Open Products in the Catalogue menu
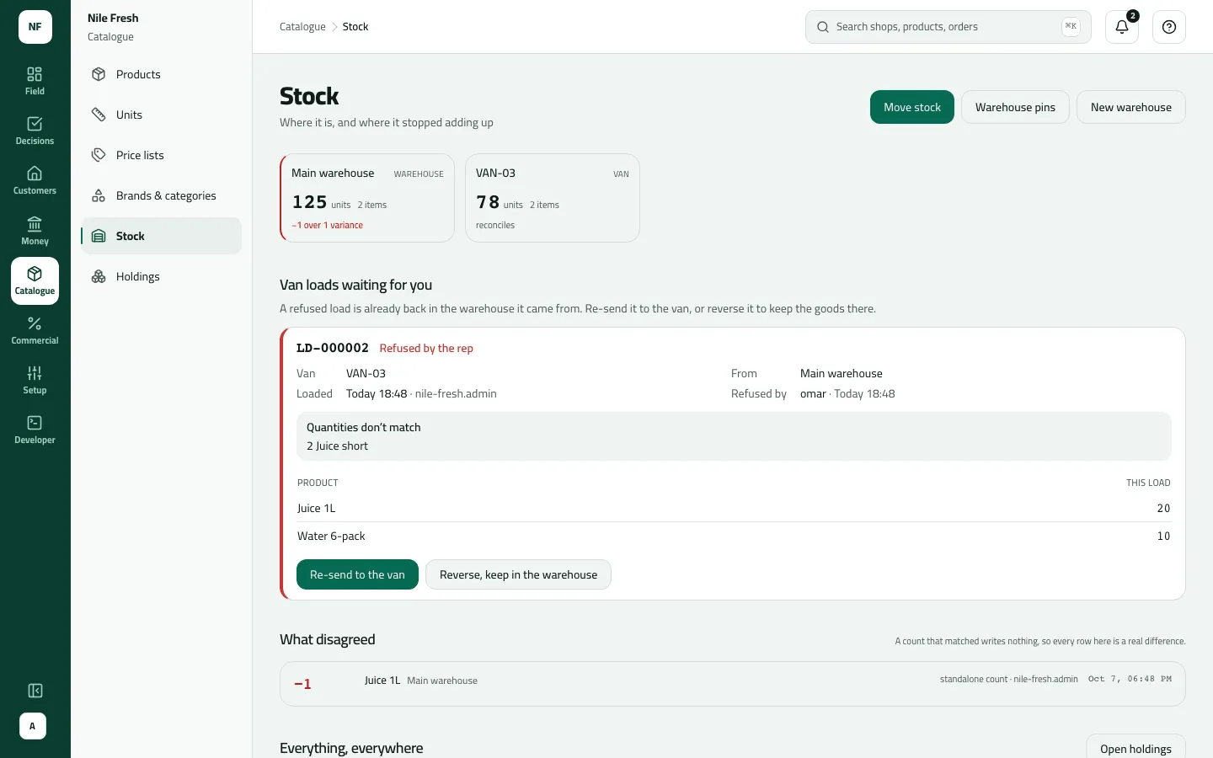Screen dimensions: 1213x758 (161, 74)
